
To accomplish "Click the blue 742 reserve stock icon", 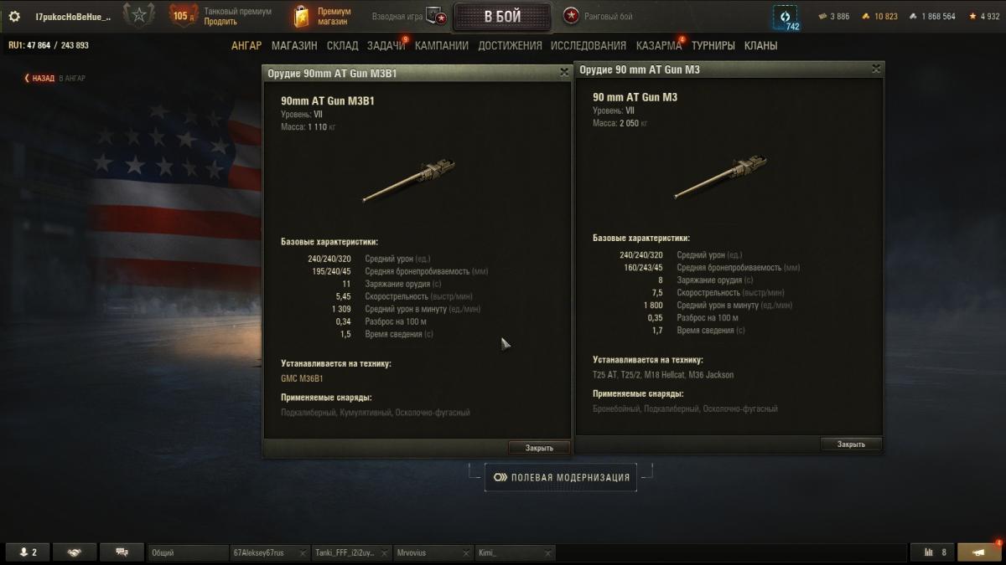I will 786,17.
